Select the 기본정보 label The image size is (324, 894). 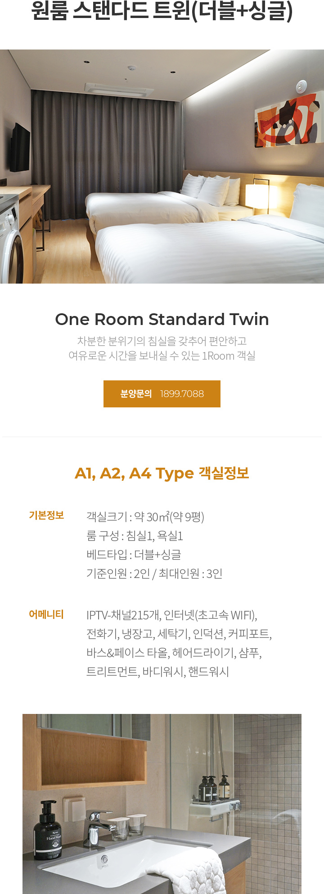[46, 515]
